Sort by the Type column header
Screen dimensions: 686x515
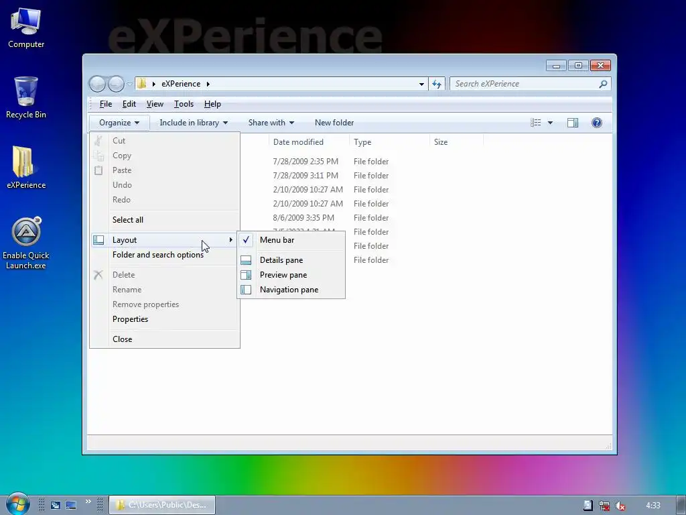(x=389, y=142)
